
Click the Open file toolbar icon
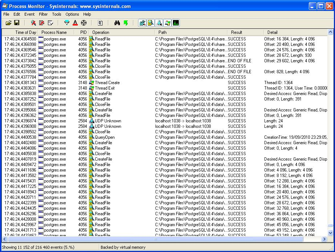[x=8, y=23]
